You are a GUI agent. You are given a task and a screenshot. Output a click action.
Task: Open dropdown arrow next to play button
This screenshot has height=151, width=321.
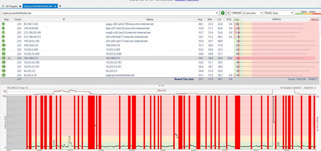tap(228, 13)
